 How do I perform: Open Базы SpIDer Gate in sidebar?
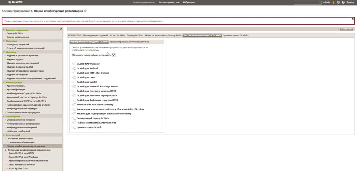(18, 168)
